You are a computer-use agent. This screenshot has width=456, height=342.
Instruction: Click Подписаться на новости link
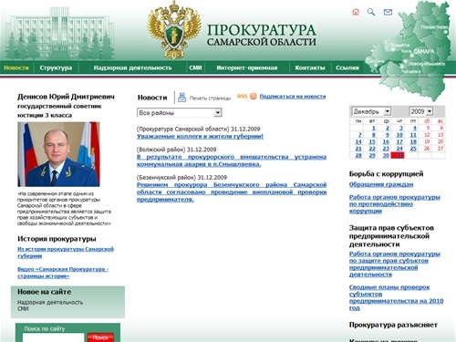293,97
